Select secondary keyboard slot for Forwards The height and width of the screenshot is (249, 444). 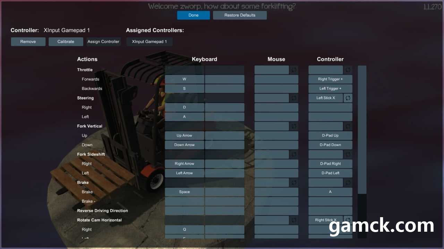point(224,79)
